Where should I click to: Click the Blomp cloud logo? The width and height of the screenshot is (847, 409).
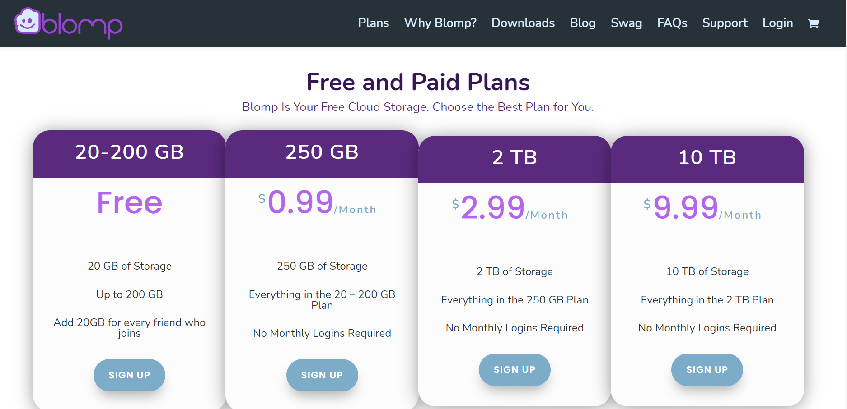[x=68, y=23]
